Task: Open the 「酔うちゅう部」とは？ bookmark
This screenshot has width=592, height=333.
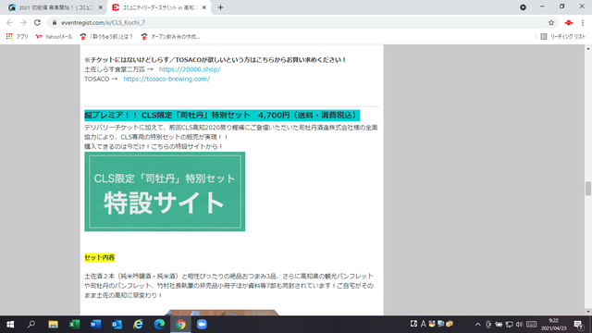Action: click(x=106, y=37)
